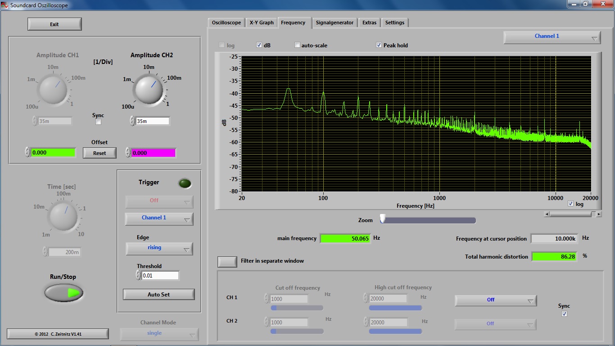Click the Filter in separate window toggle button

tap(227, 261)
